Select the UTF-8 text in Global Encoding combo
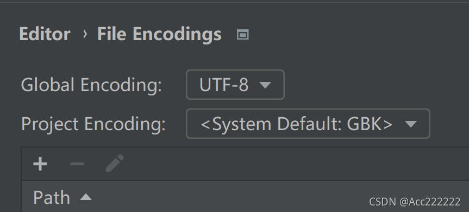Screen dimensions: 469x212 (224, 85)
